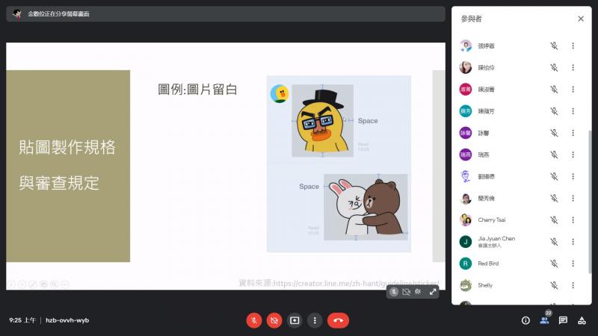Open the three-dot more options in bottom toolbar

click(x=315, y=320)
